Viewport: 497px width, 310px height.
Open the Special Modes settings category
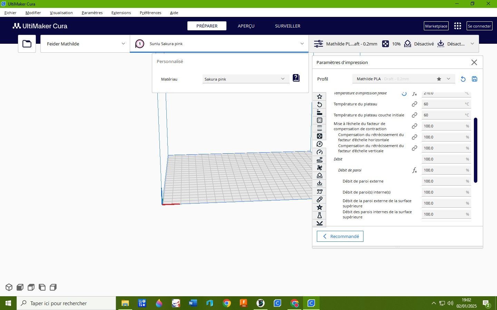tap(320, 207)
